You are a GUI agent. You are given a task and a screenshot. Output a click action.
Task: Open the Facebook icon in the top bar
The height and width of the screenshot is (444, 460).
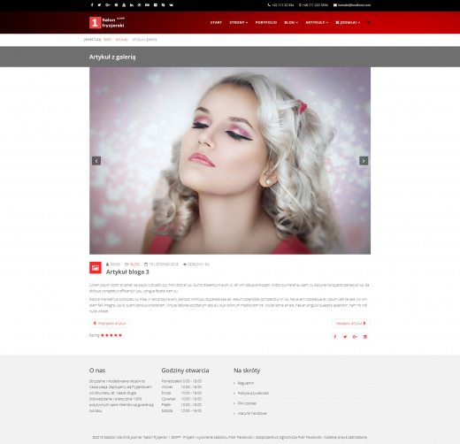pyautogui.click(x=92, y=5)
